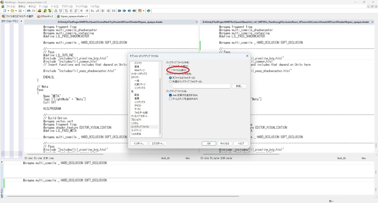Select コードページ in the options tree
This screenshot has height=203, width=378.
point(136,130)
